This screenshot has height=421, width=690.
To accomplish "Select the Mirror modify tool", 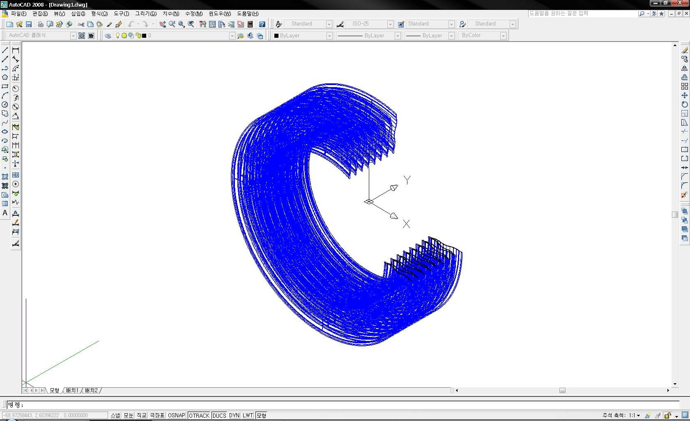I will [x=684, y=68].
